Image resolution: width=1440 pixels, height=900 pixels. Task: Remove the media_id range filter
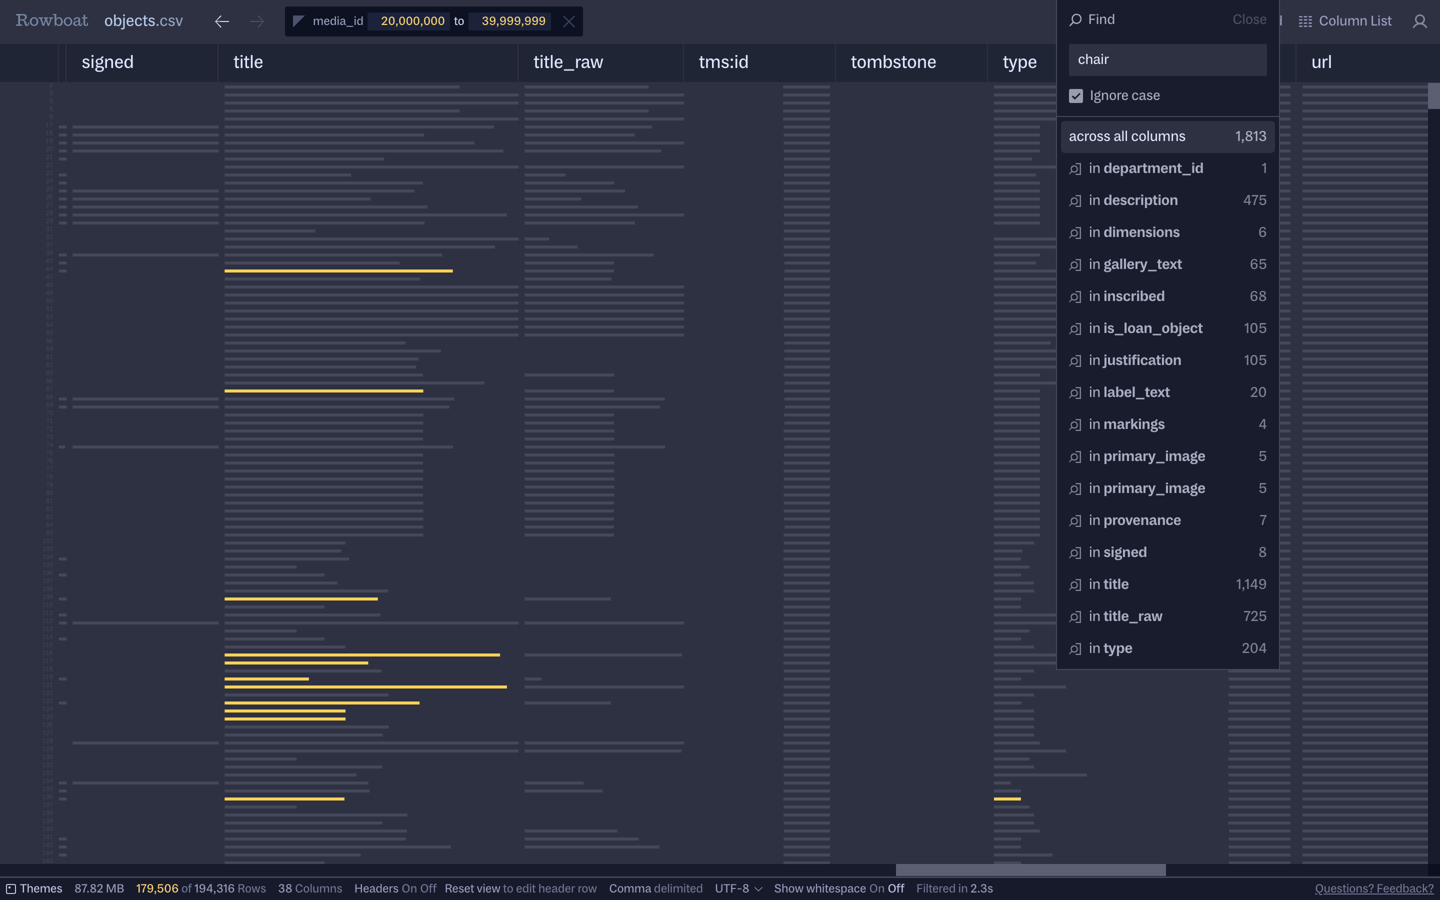point(568,21)
